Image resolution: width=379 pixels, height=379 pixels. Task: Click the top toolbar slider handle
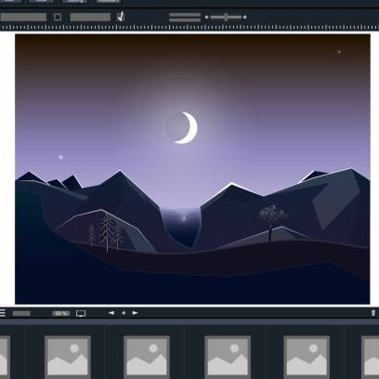coord(227,17)
